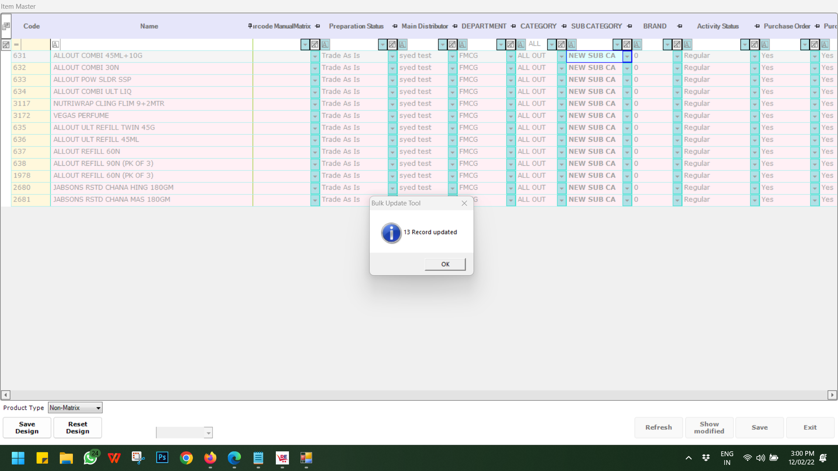838x471 pixels.
Task: Click OK in Bulk Update Tool dialog
Action: click(445, 264)
